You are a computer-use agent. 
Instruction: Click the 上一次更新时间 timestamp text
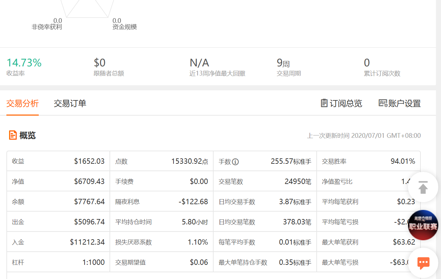(x=364, y=136)
